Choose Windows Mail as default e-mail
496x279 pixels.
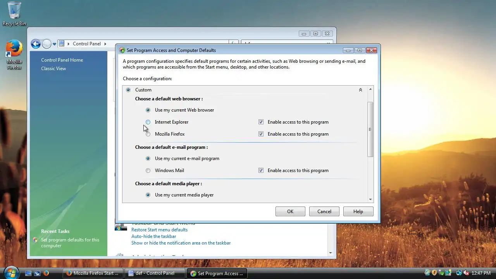[x=148, y=170]
